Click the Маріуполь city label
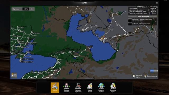This screenshot has width=169, height=95. pos(32,43)
